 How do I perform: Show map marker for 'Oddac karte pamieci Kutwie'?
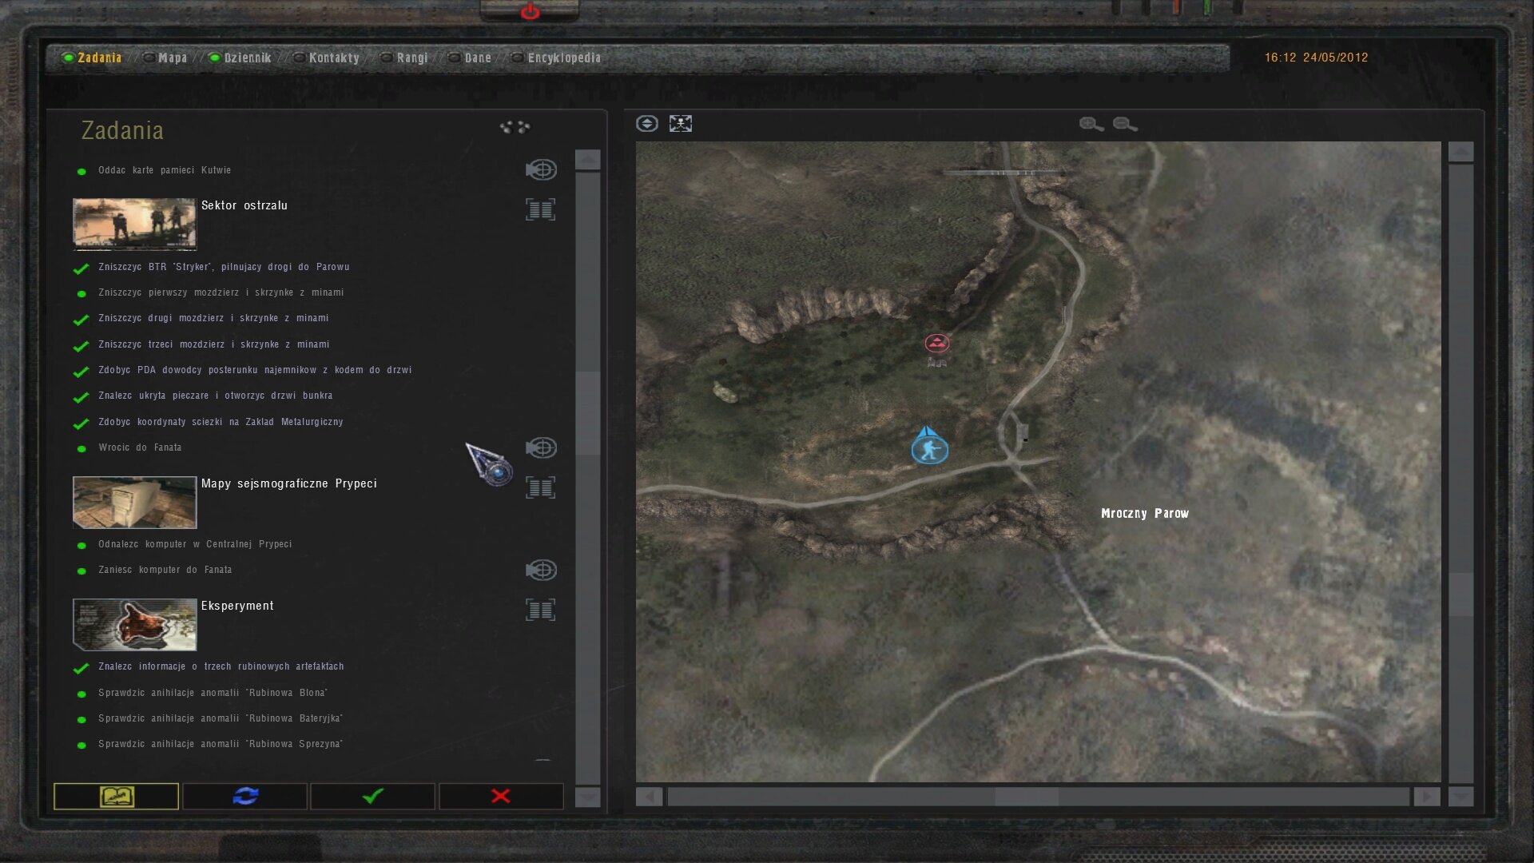[x=541, y=169]
